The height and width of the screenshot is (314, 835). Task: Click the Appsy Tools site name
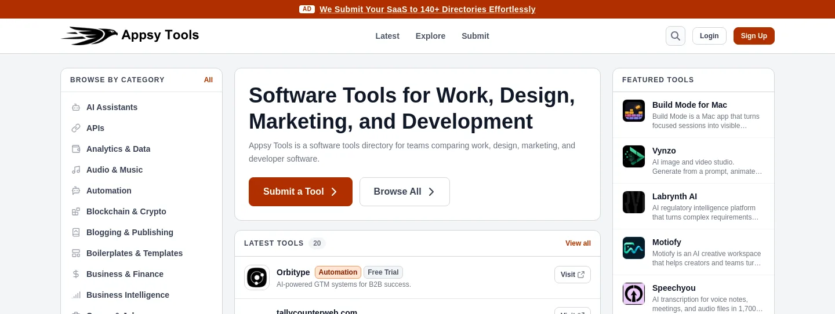[160, 35]
